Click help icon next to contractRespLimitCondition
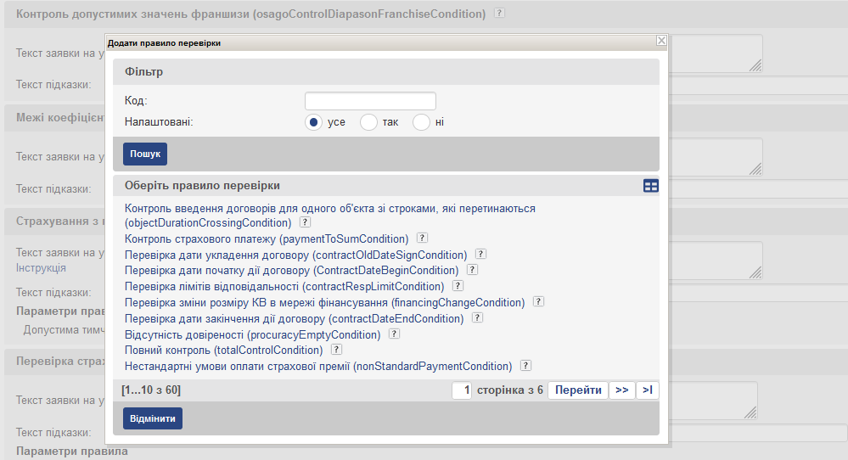Image resolution: width=848 pixels, height=460 pixels. 458,286
